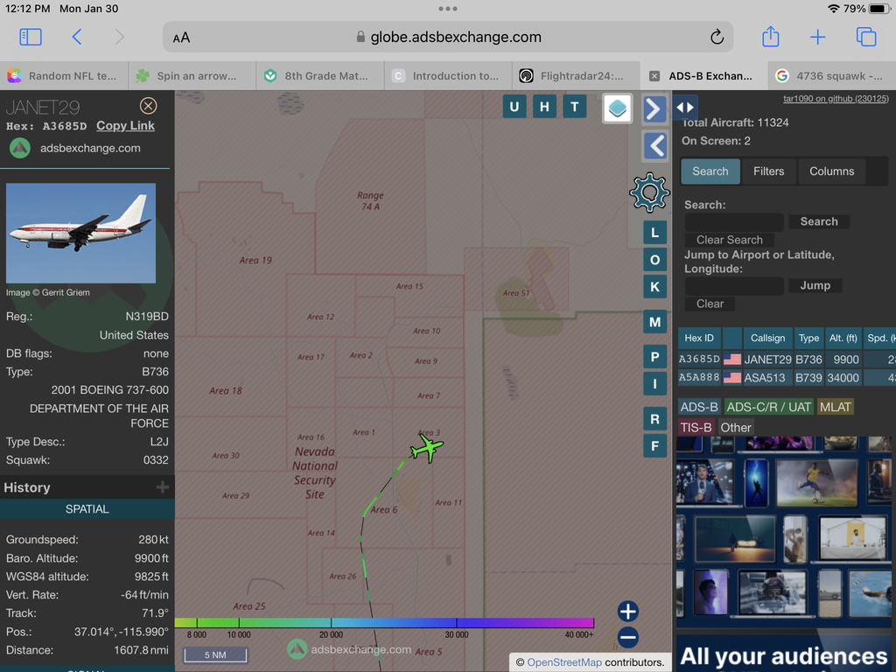
Task: Toggle the P map button
Action: tap(654, 357)
